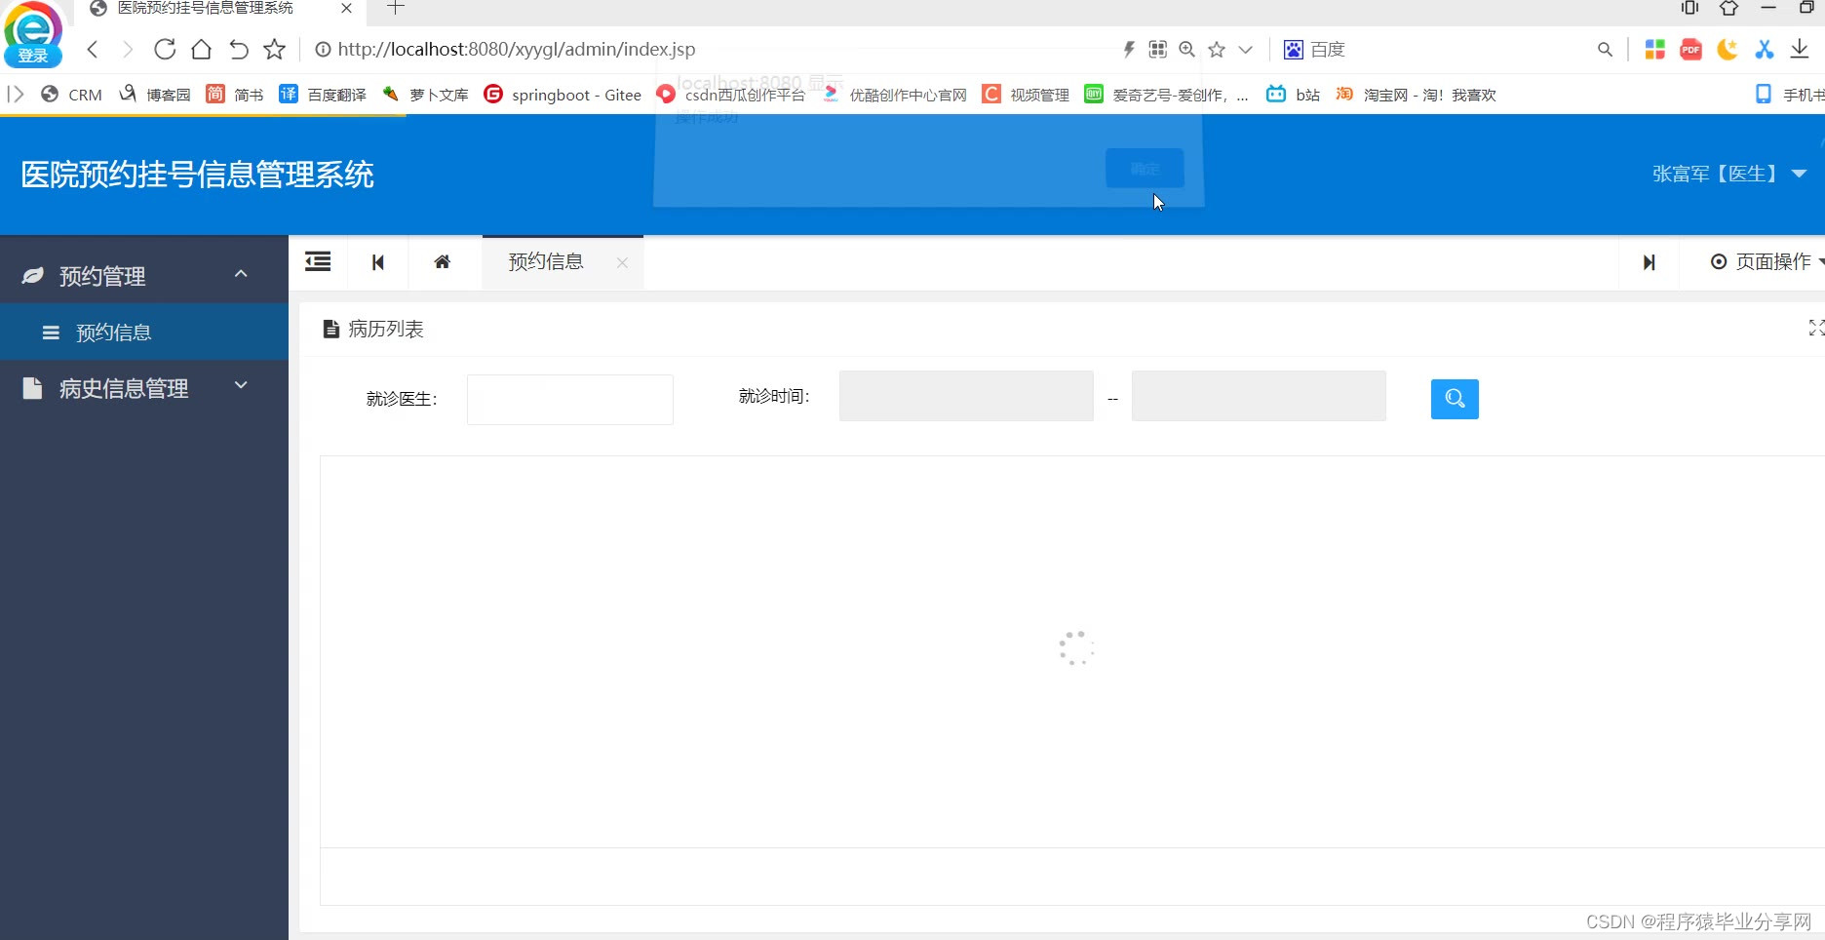Click the fullscreen expand icon of 病历列表
The image size is (1825, 940).
pos(1815,328)
